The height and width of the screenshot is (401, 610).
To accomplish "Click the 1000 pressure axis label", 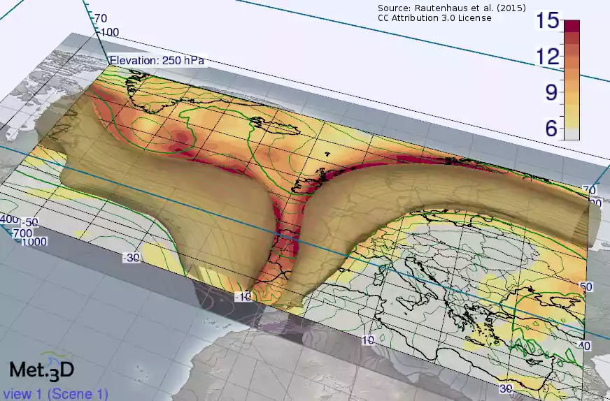I will coord(34,242).
